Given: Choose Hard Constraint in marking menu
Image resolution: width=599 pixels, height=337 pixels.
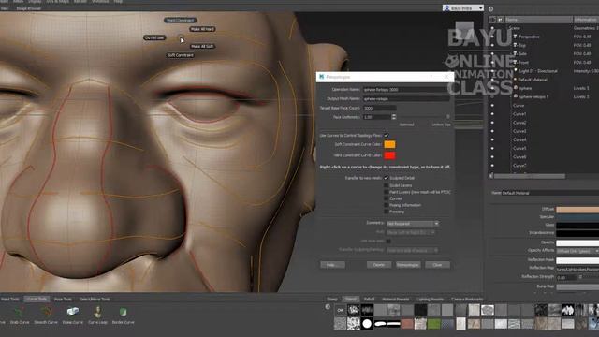Looking at the screenshot, I should [181, 20].
